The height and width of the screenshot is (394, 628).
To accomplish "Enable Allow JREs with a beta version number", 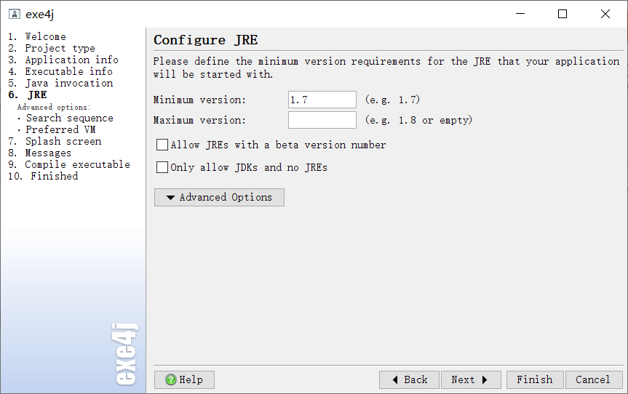I will pyautogui.click(x=162, y=145).
